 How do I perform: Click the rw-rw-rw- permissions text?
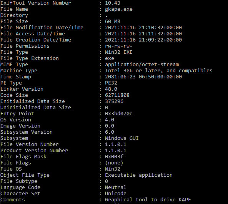(119, 46)
